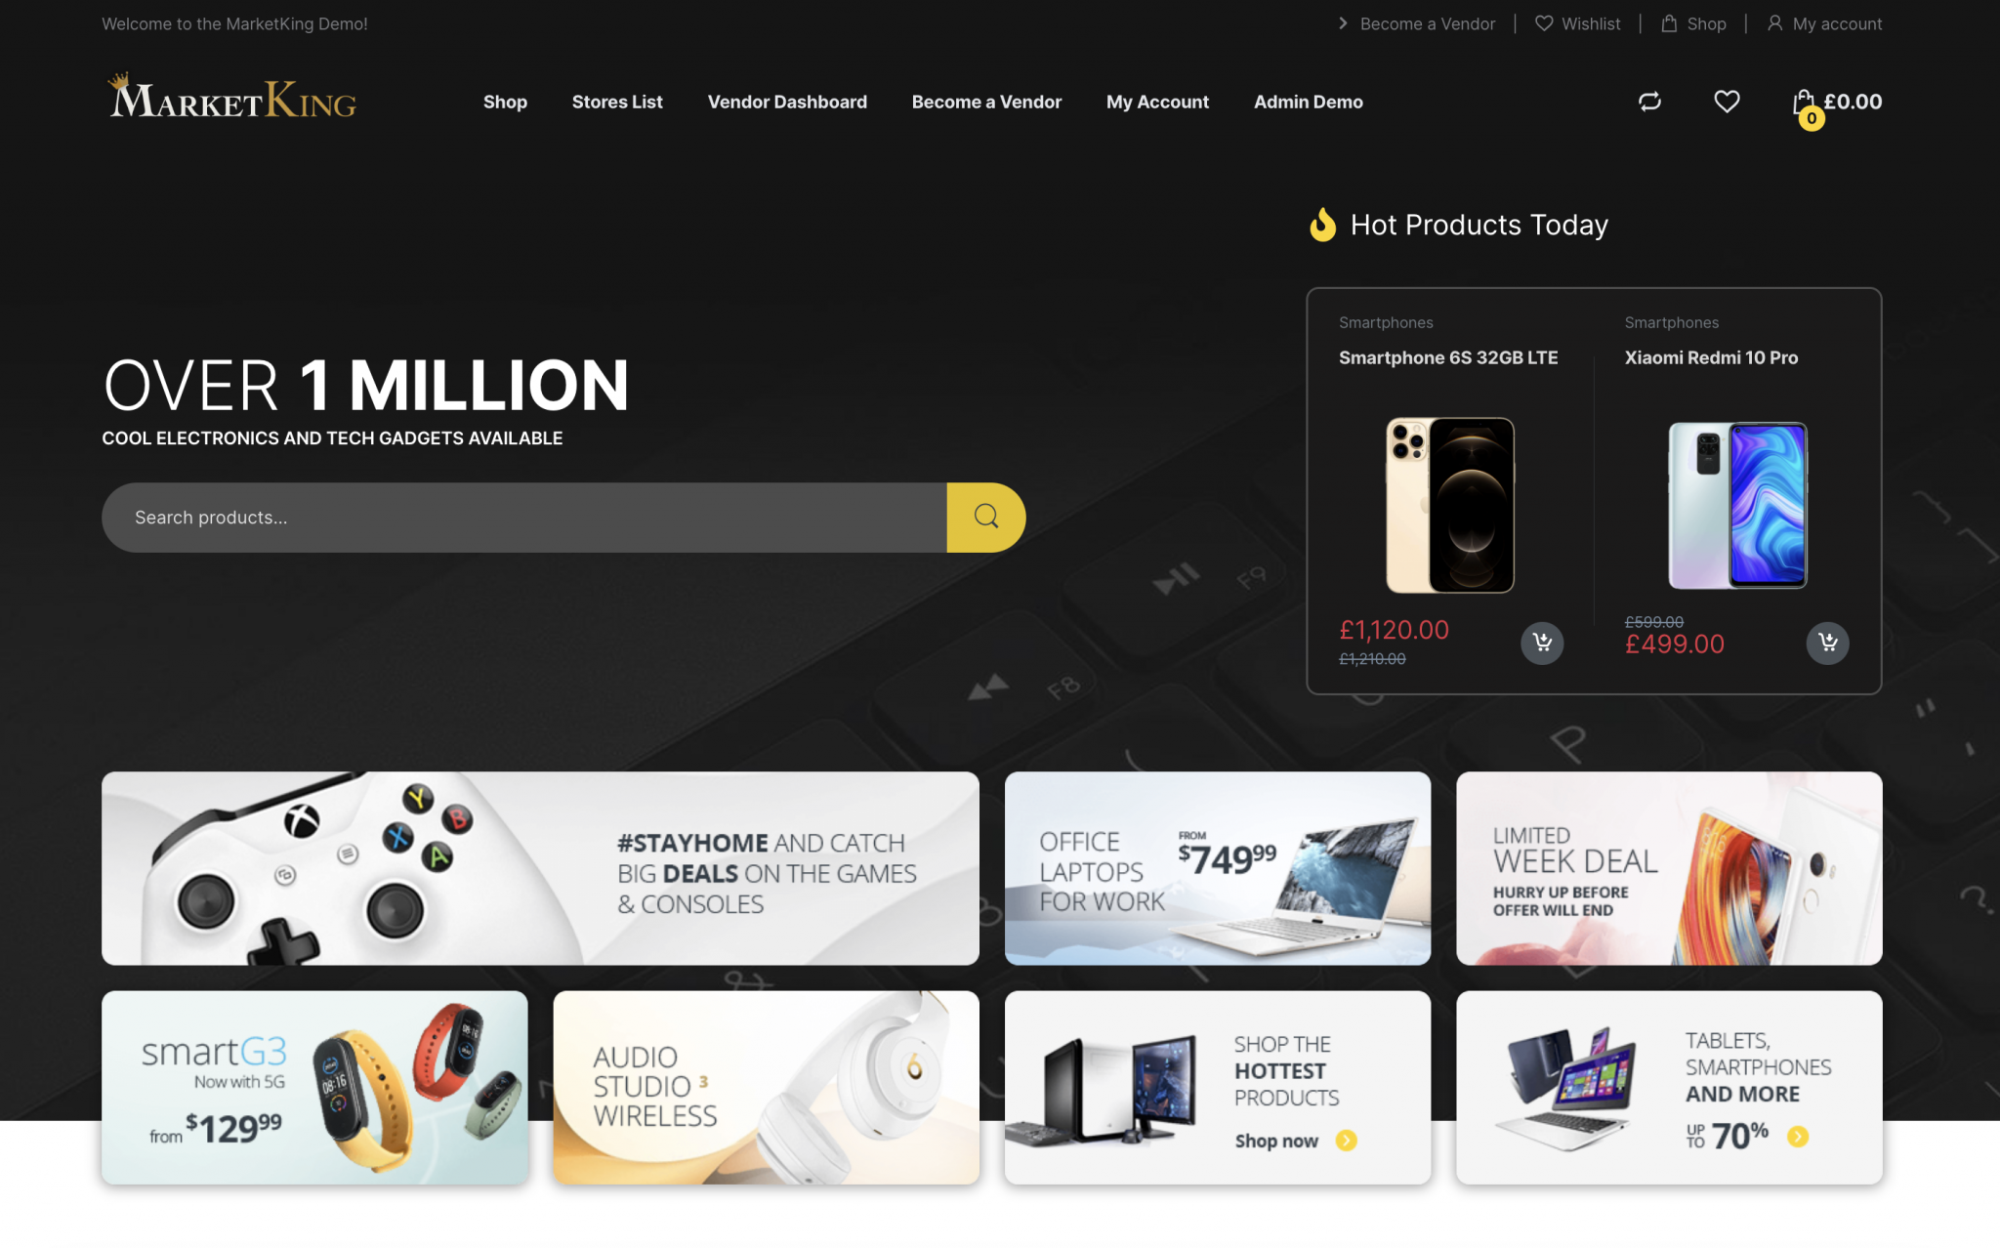Viewport: 2000px width, 1248px height.
Task: Click the search magnifier icon
Action: pyautogui.click(x=985, y=517)
